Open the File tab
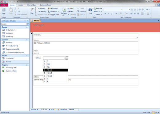Screen dimensions: 160x114 click(4, 5)
